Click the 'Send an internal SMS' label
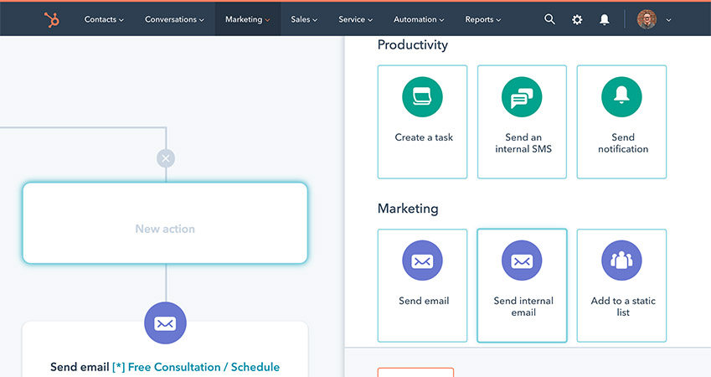The width and height of the screenshot is (711, 377). (x=523, y=143)
